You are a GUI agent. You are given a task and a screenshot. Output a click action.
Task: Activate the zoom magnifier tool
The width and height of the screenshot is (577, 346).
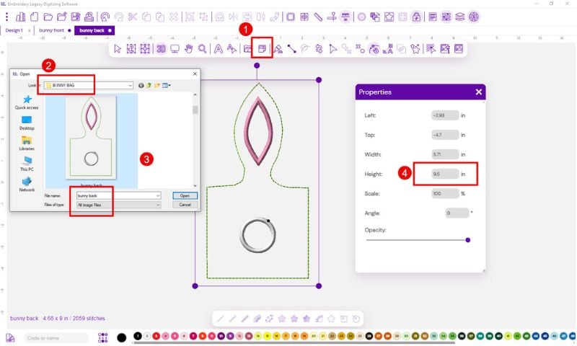click(203, 49)
